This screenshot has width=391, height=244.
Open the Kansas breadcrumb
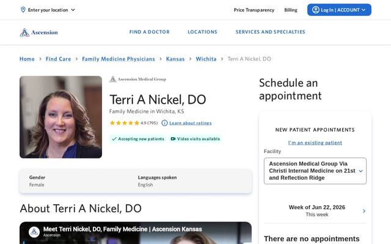tap(175, 59)
